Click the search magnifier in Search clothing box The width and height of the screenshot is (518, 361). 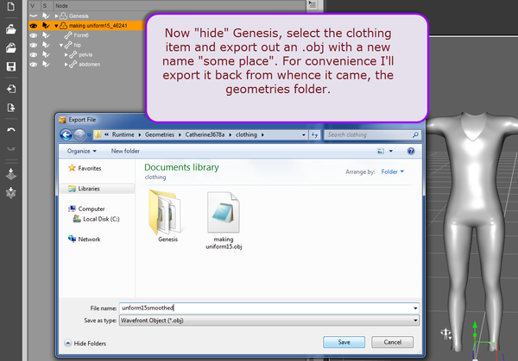click(x=415, y=135)
